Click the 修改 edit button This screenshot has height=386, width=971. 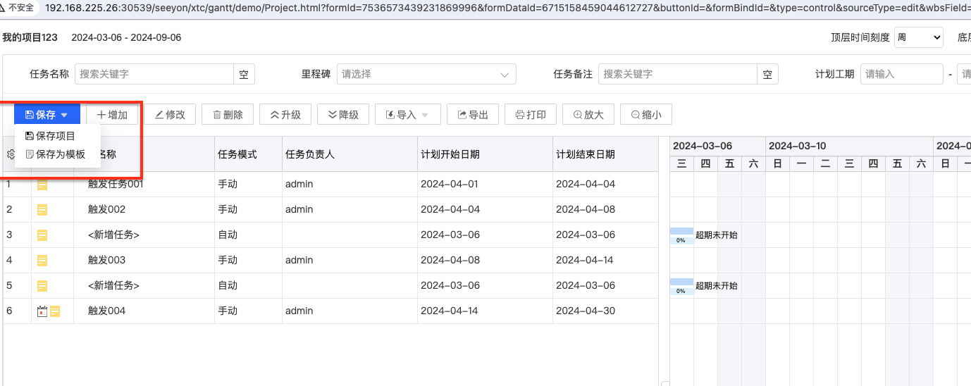point(170,115)
